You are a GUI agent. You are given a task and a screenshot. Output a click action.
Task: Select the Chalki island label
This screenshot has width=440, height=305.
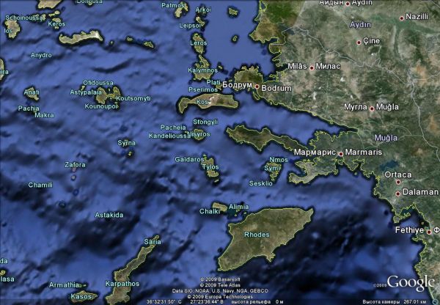pyautogui.click(x=209, y=212)
